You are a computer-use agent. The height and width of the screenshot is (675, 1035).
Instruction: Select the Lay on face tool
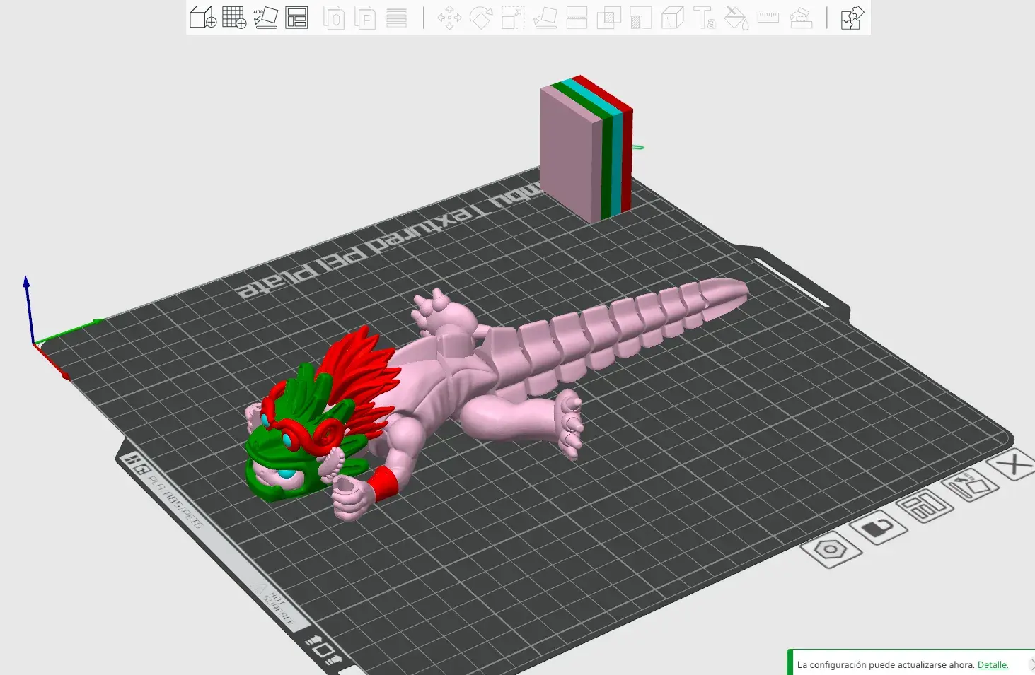coord(545,17)
